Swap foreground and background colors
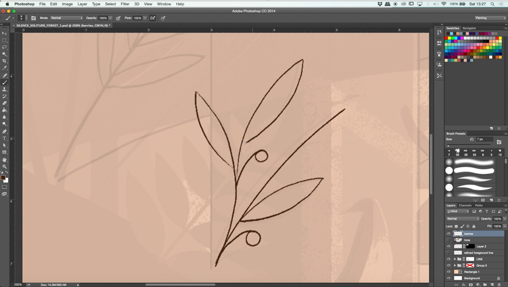The image size is (508, 287). (x=6, y=173)
